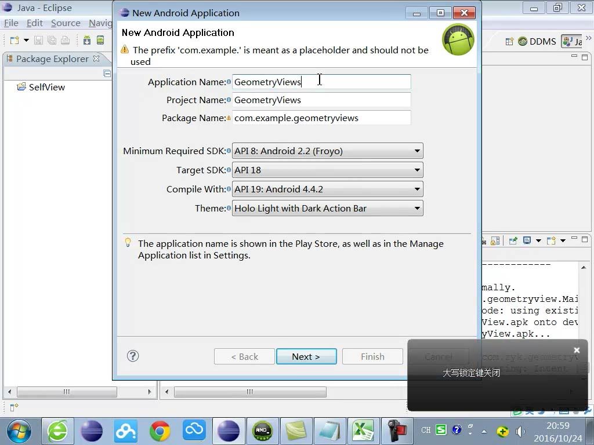This screenshot has width=594, height=445.
Task: Open the Android Virtual Device Manager icon
Action: pyautogui.click(x=100, y=40)
